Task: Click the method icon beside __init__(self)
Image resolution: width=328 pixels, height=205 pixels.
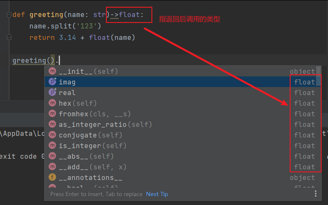Action: coord(52,71)
